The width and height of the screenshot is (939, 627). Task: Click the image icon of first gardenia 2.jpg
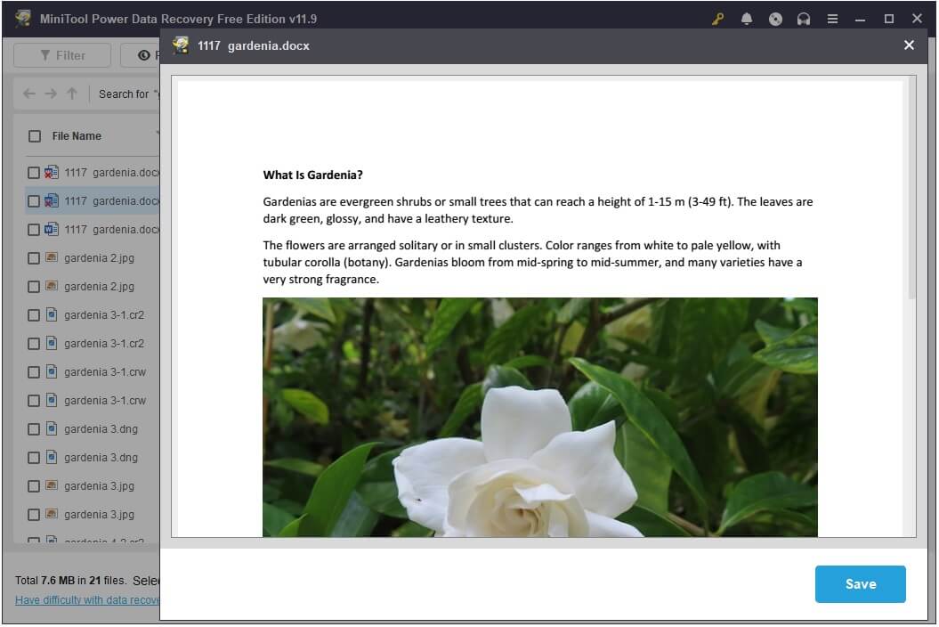tap(52, 257)
